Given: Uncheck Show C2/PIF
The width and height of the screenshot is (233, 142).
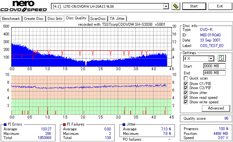Looking at the screenshot, I should (x=186, y=88).
